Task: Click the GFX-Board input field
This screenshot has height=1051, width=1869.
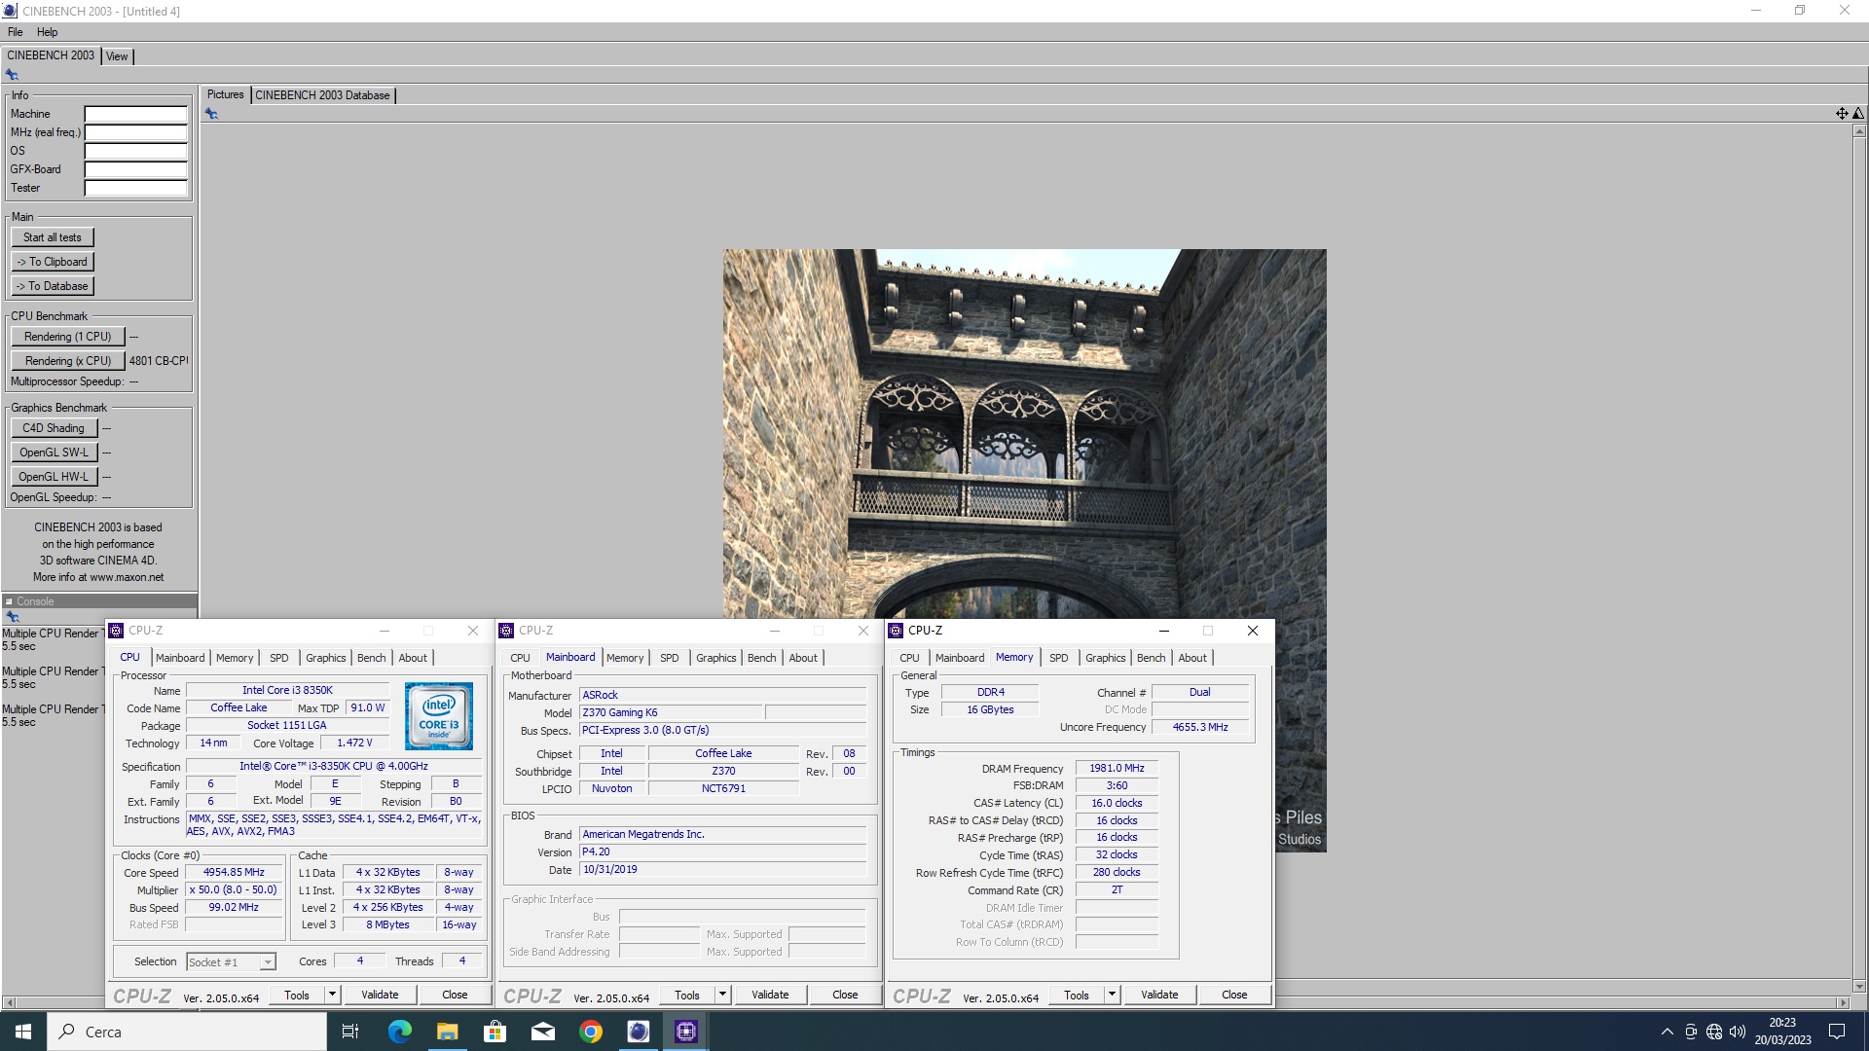Action: [x=136, y=169]
